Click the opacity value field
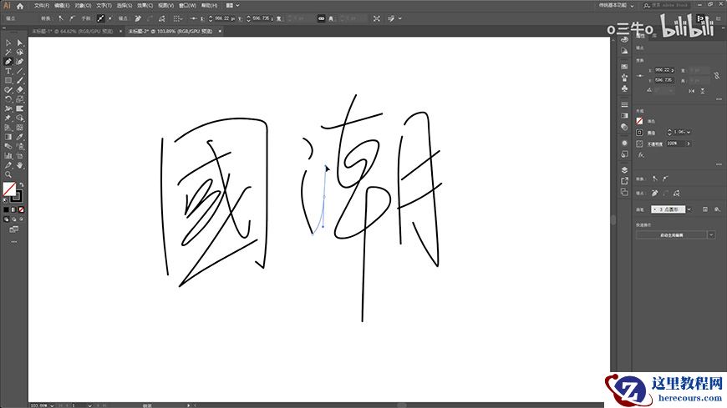The height and width of the screenshot is (408, 727). [674, 144]
